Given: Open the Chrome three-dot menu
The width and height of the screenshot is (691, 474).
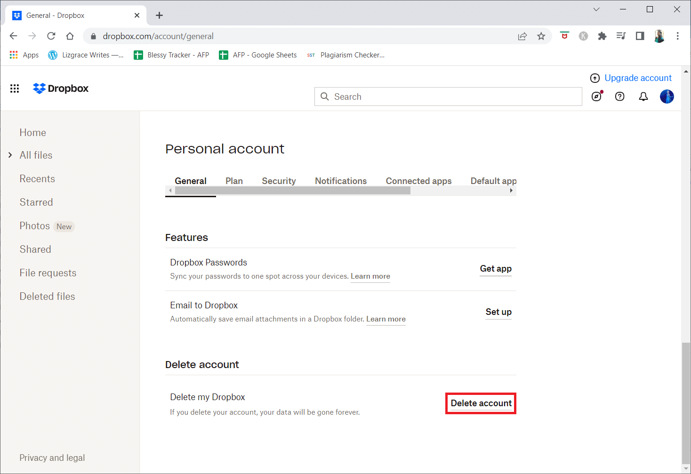Looking at the screenshot, I should pyautogui.click(x=678, y=36).
